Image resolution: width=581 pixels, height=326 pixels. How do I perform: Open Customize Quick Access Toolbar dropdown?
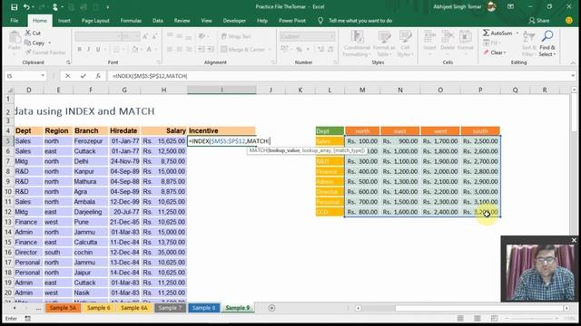107,7
